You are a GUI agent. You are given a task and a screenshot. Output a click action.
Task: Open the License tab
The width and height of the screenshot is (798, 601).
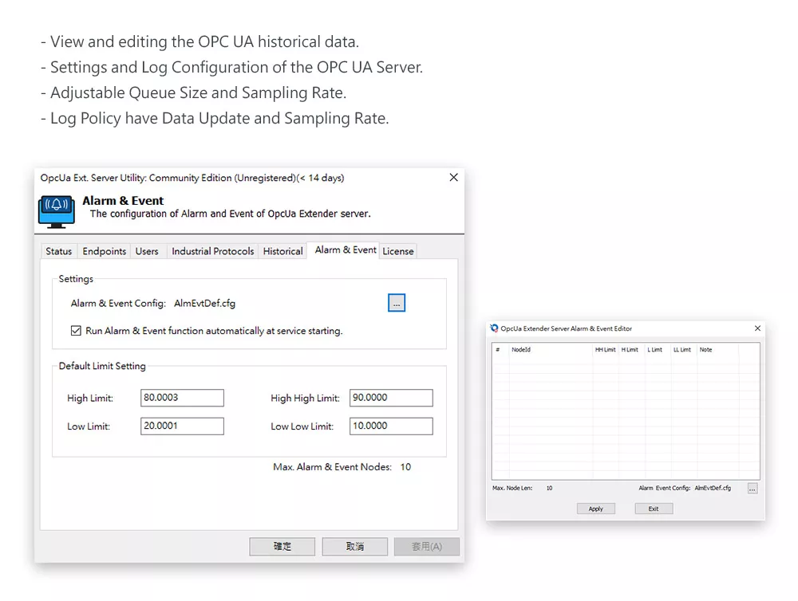[x=398, y=251]
